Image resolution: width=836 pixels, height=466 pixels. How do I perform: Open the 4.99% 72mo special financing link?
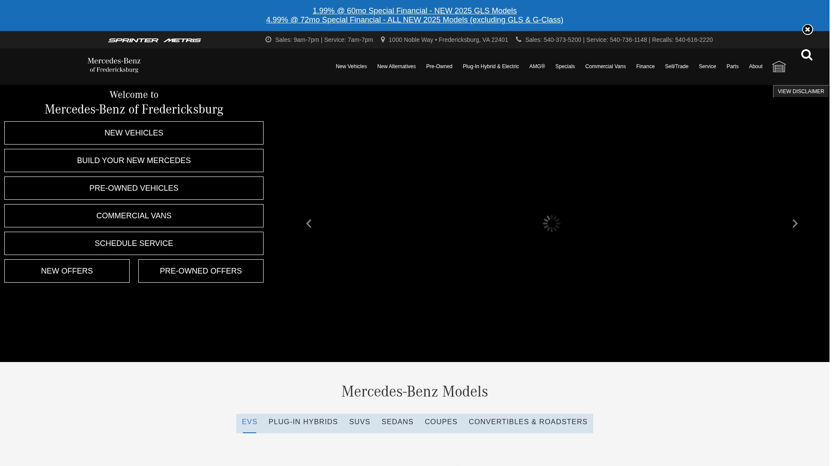point(415,20)
